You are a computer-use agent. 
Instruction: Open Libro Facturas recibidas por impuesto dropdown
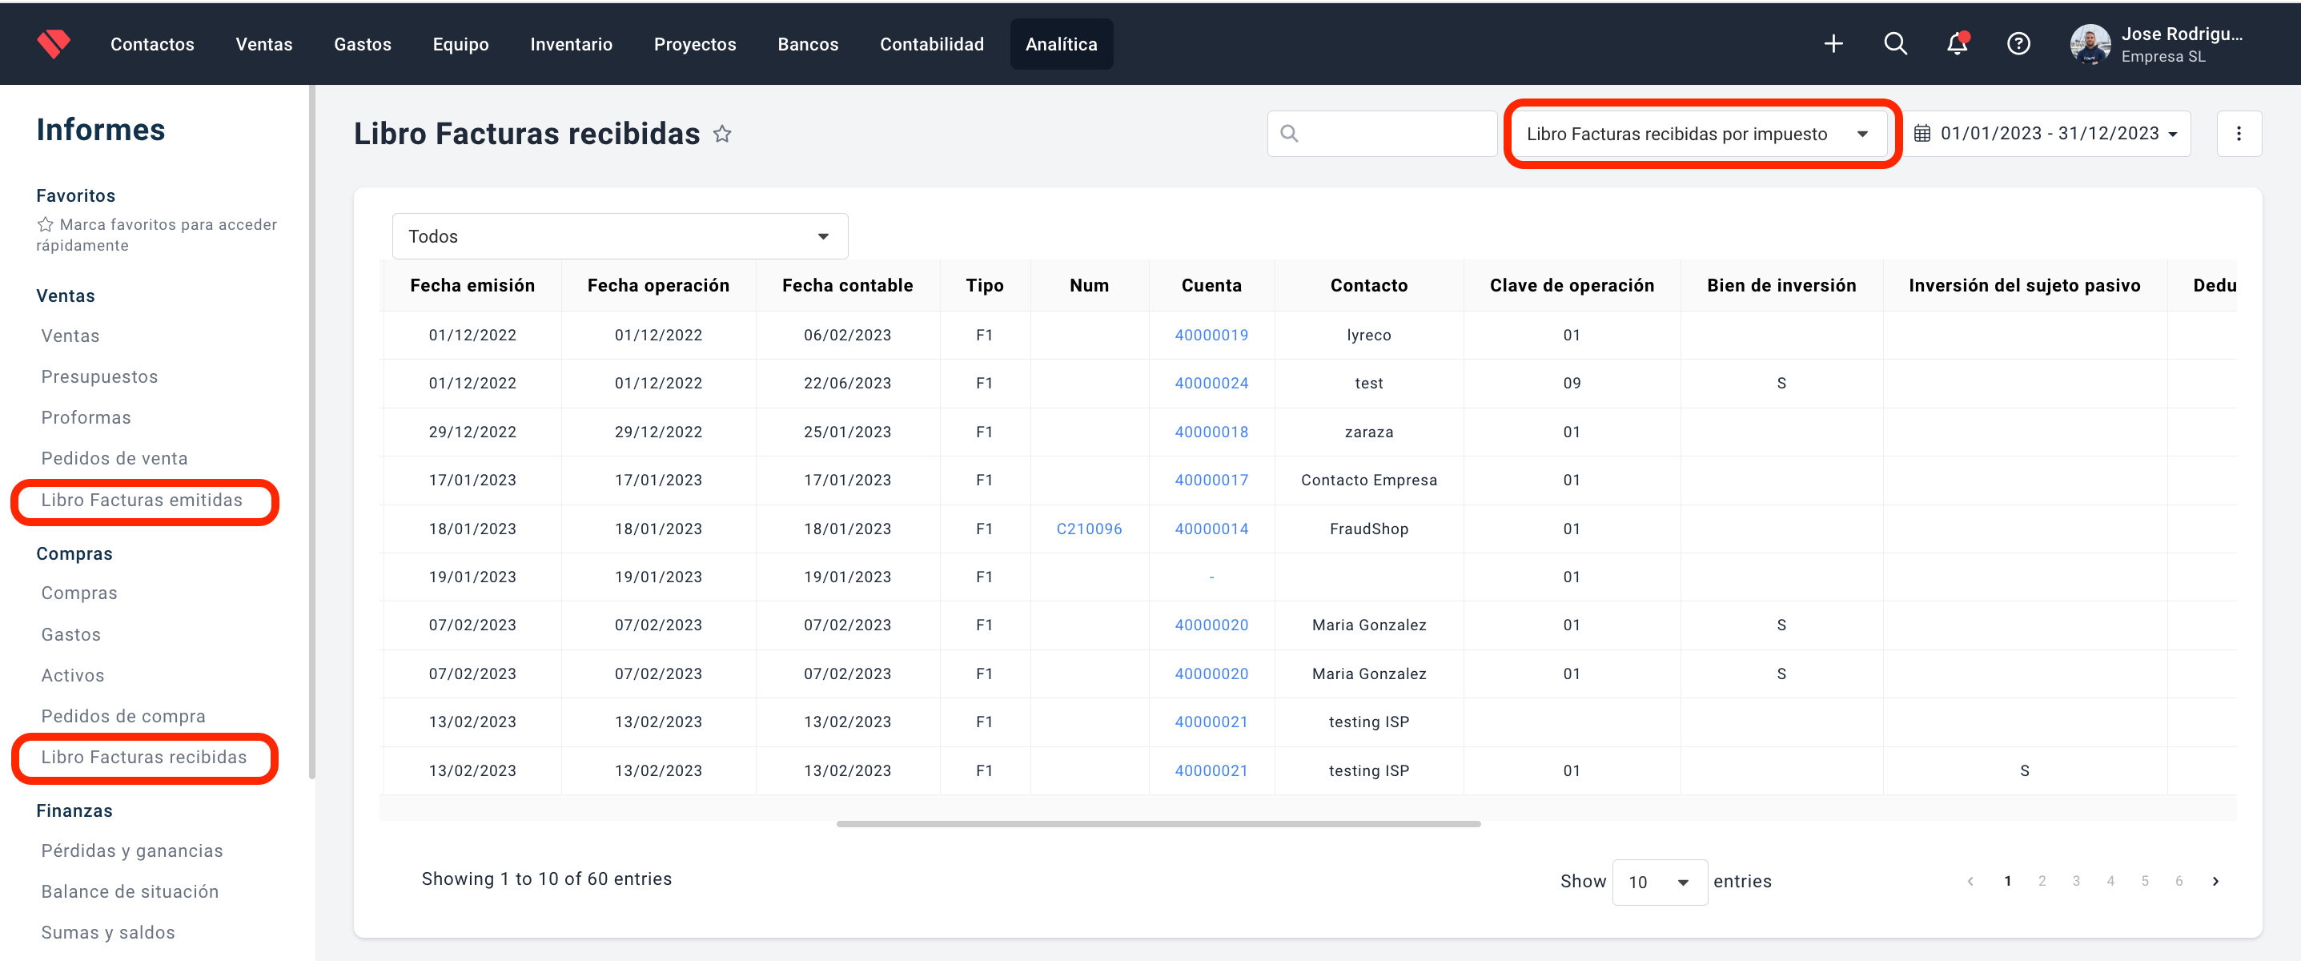1701,134
